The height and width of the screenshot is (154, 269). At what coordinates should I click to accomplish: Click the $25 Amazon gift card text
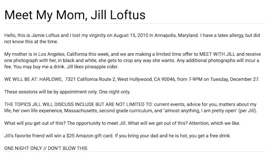[90, 136]
